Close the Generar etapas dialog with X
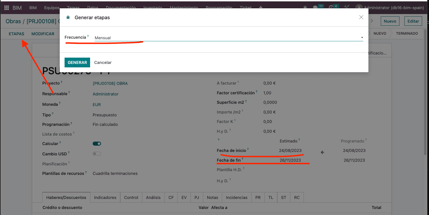Viewport: 429px width, 215px height. pyautogui.click(x=361, y=17)
